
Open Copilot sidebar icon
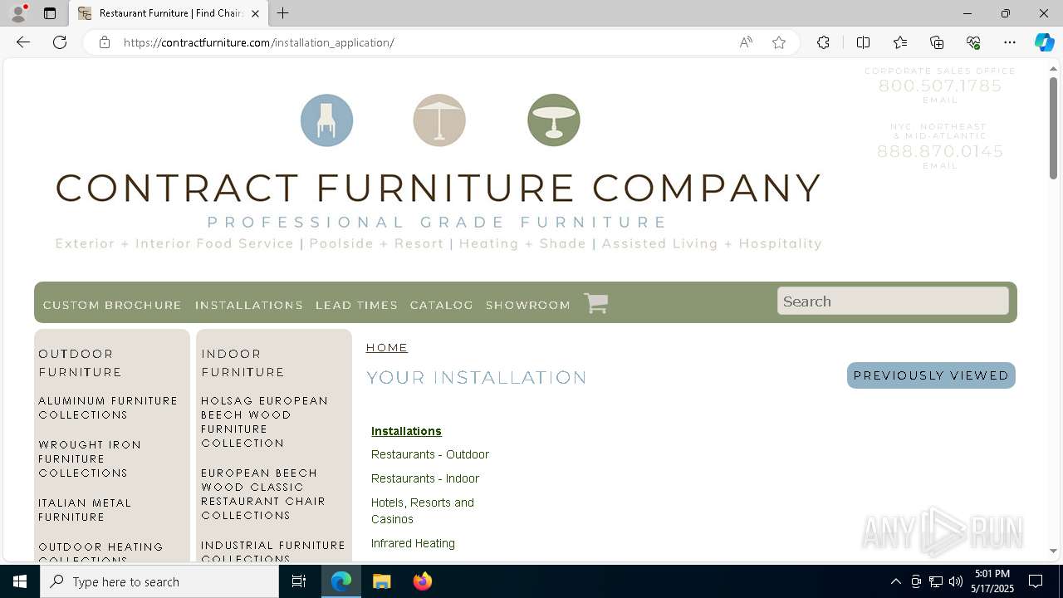click(x=1044, y=42)
